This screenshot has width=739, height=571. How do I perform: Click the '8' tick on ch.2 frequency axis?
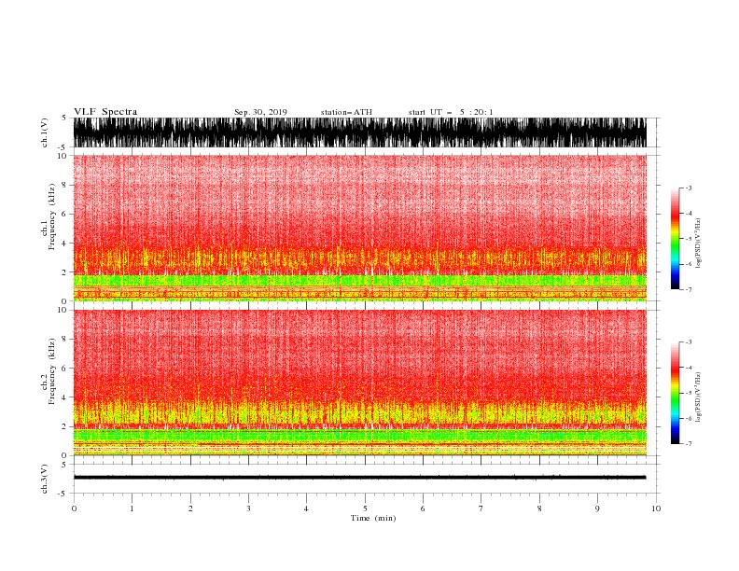click(x=65, y=340)
